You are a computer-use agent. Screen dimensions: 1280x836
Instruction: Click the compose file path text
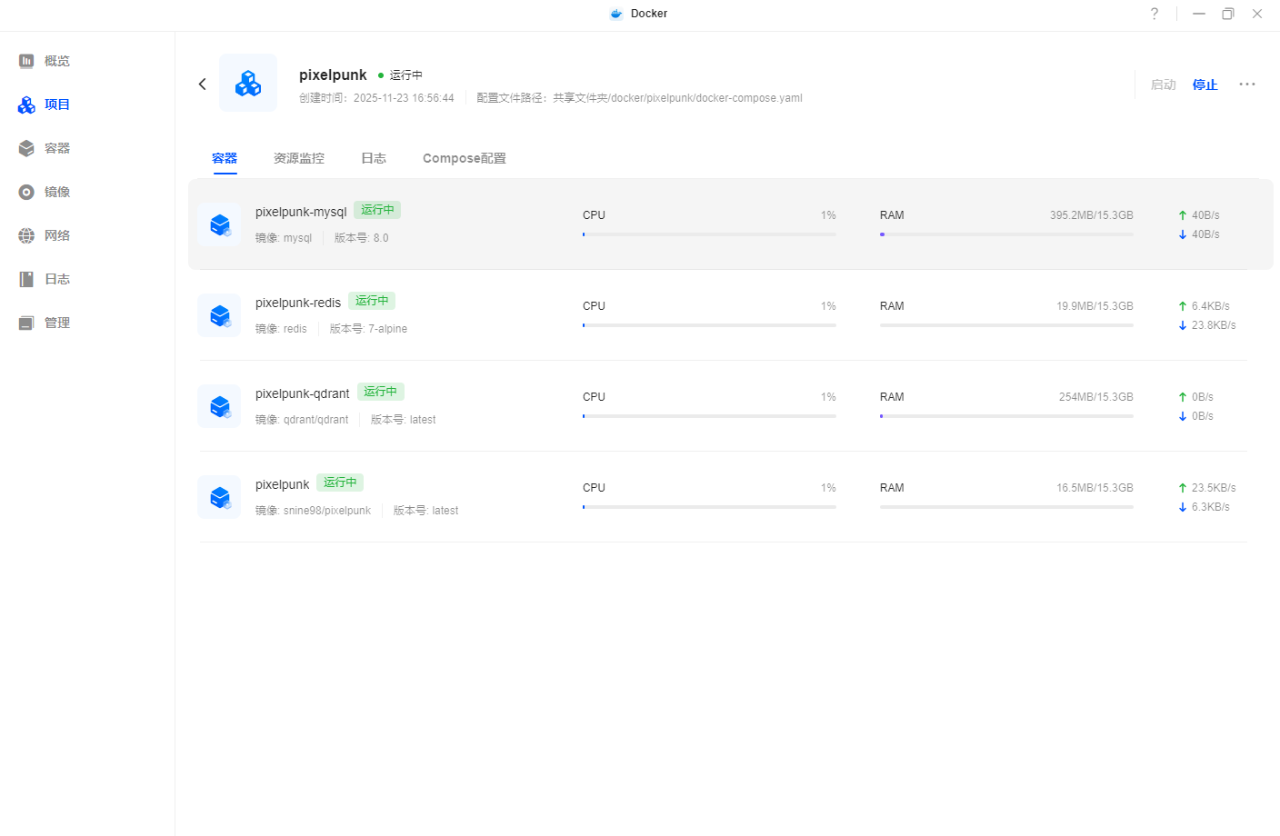[x=640, y=98]
